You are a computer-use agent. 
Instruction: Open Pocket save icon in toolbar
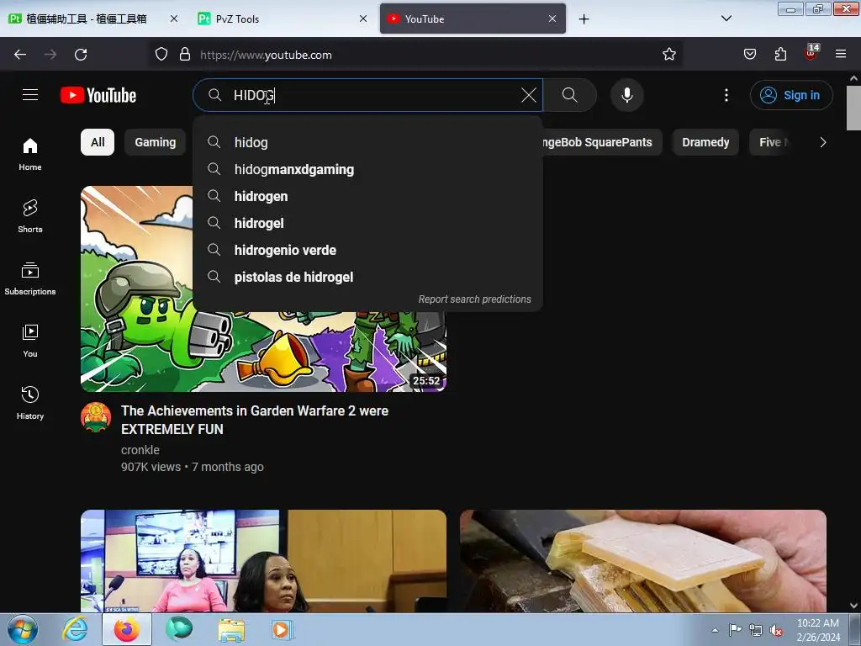750,55
